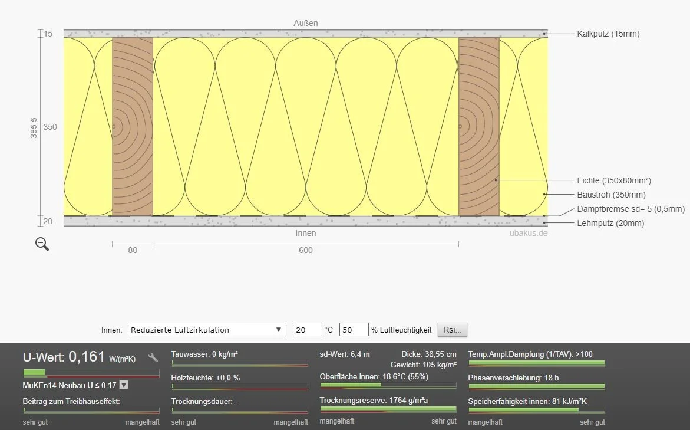Click the Trocknungsreserve rating bar
Image resolution: width=690 pixels, height=430 pixels.
(388, 409)
